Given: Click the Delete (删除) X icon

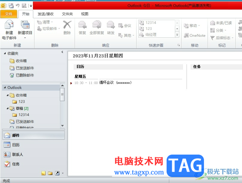Looking at the screenshot, I should point(67,25).
